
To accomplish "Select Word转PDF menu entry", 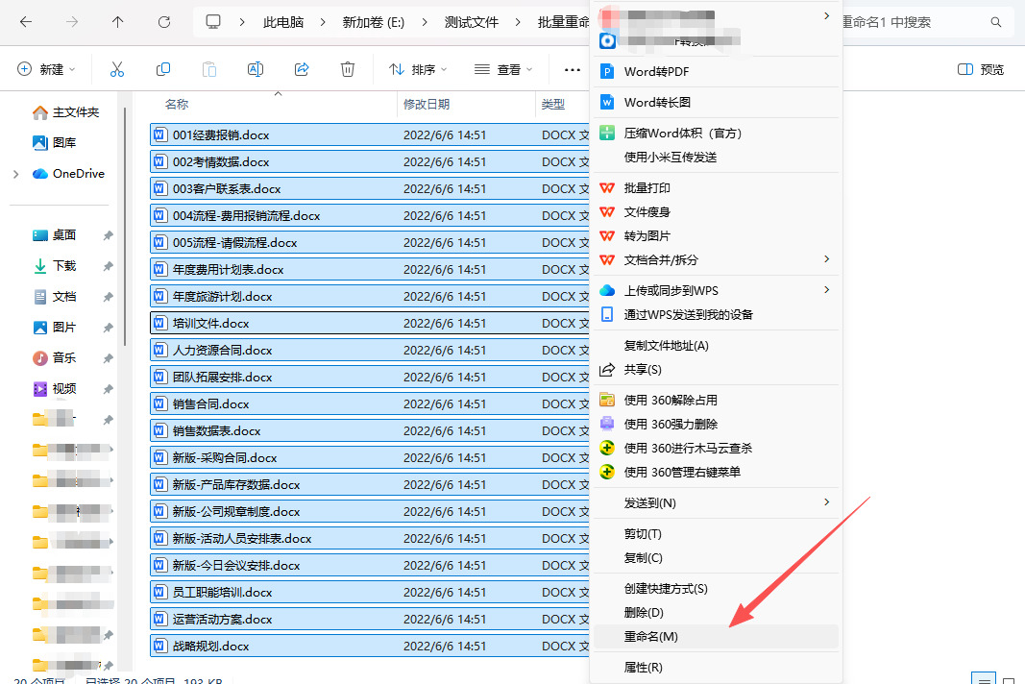I will [x=716, y=71].
